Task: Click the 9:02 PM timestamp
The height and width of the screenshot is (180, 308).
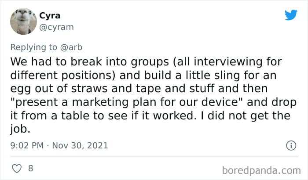Action: [x=27, y=145]
